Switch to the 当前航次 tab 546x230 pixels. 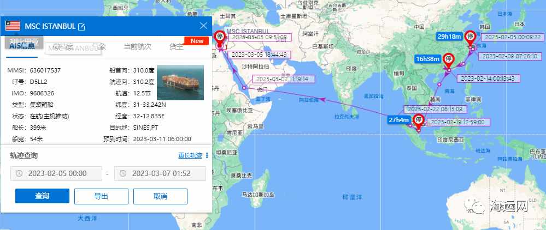[138, 46]
